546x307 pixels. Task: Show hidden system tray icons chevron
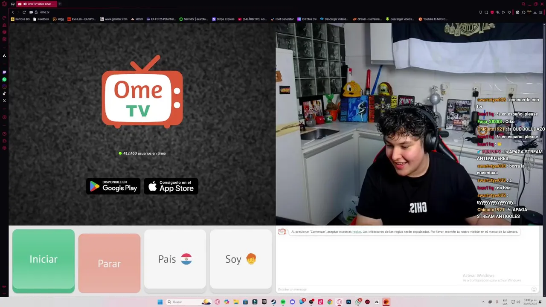pos(483,302)
